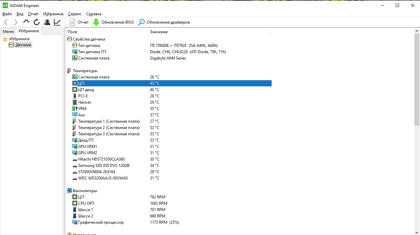Click Обновления BIOS toolbar button
420x235 pixels.
tap(113, 22)
